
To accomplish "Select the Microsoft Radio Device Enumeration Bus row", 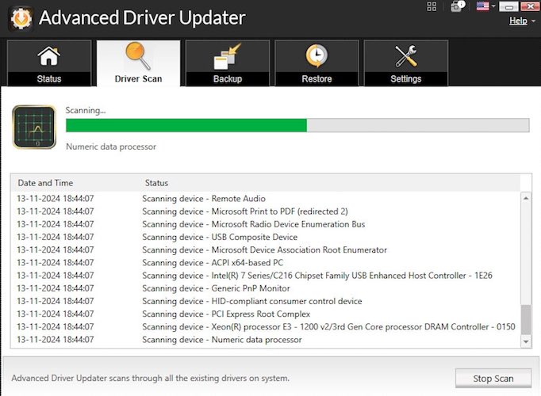I will click(x=266, y=224).
